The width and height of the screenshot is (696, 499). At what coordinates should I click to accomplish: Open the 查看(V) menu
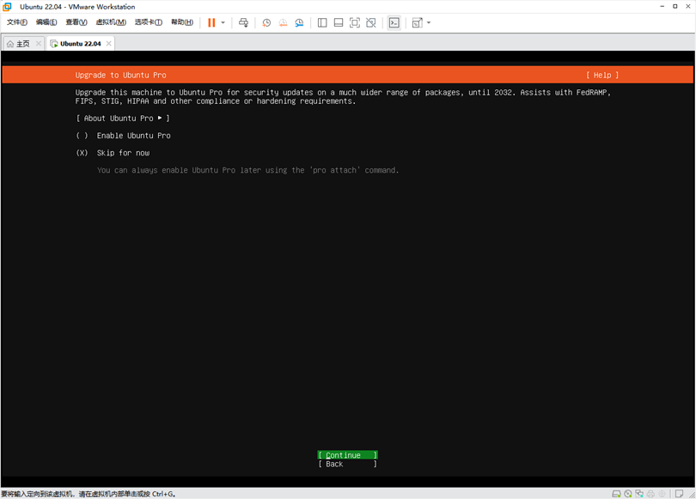(x=76, y=22)
